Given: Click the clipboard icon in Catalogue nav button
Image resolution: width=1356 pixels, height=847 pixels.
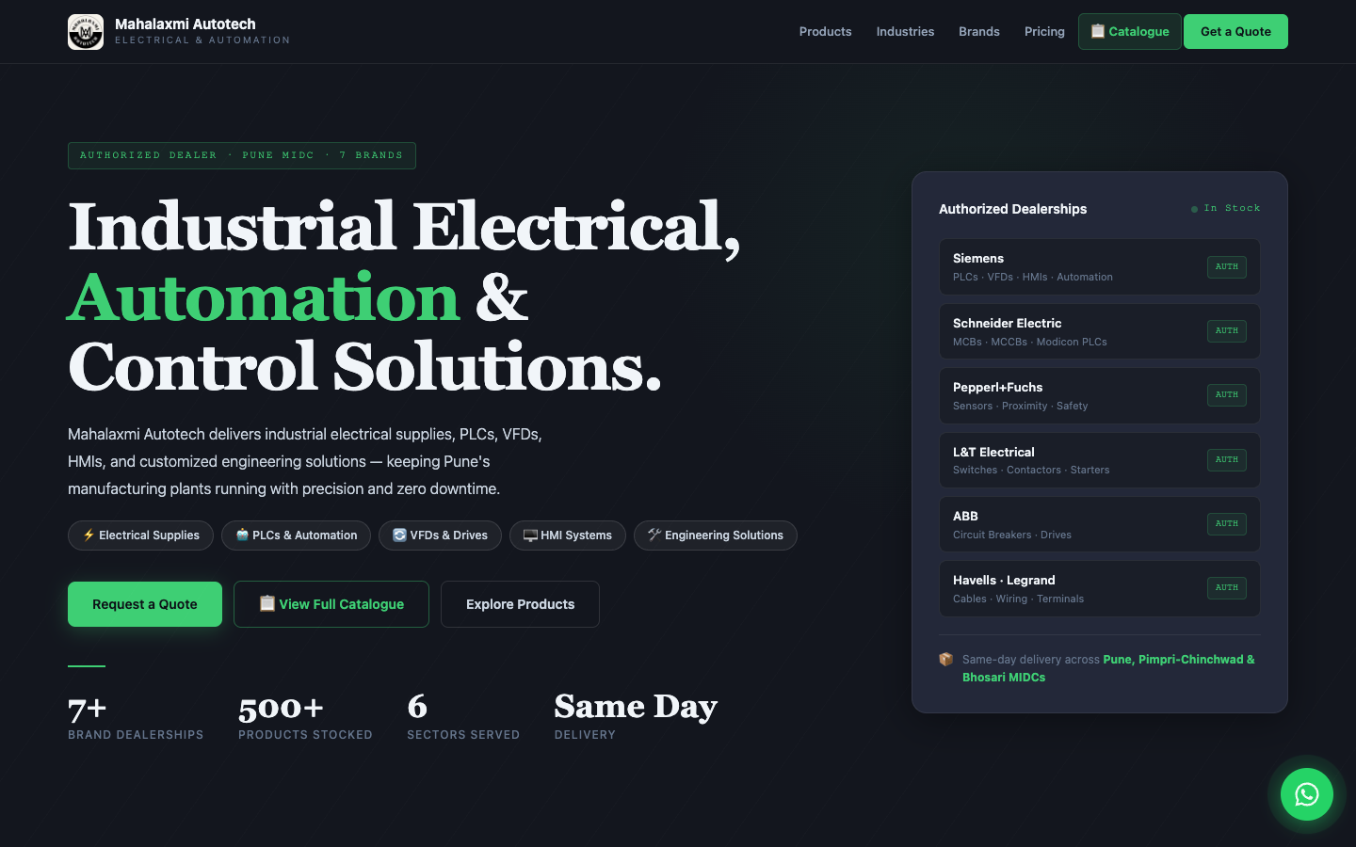Looking at the screenshot, I should [x=1098, y=31].
